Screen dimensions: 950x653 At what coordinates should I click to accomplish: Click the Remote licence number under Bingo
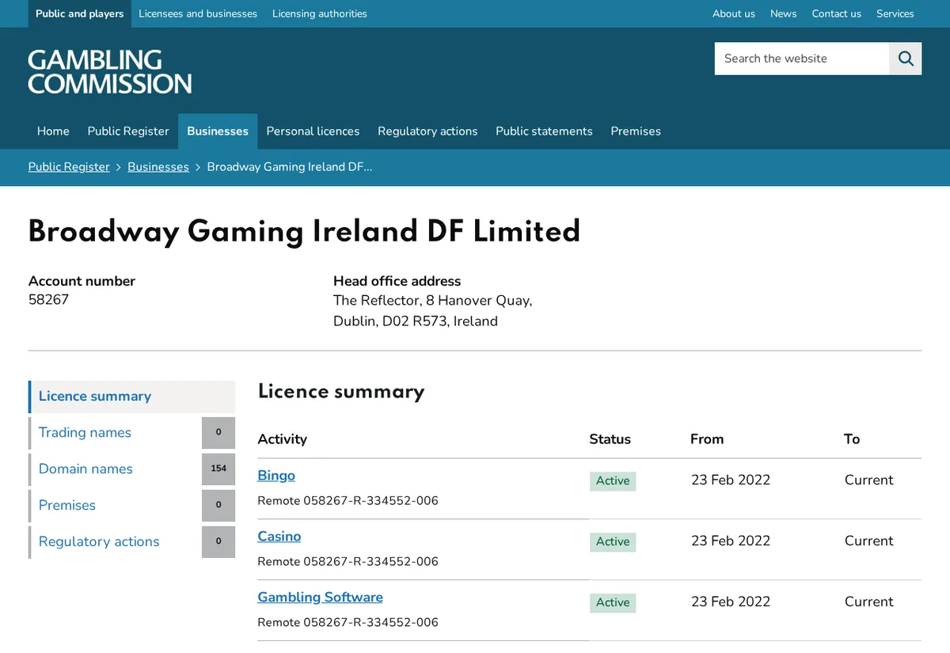[348, 501]
